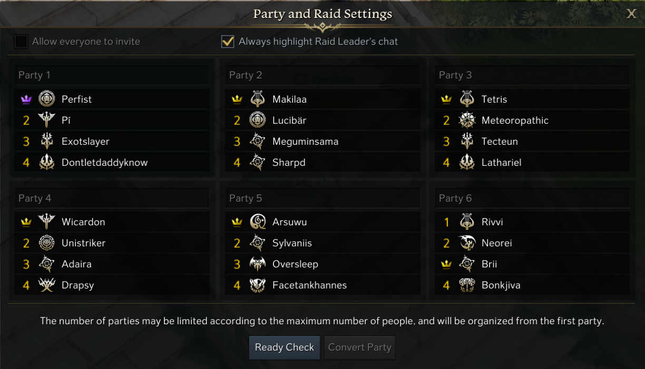Click the class icon next to Bonkjiva
645x369 pixels.
tap(467, 285)
